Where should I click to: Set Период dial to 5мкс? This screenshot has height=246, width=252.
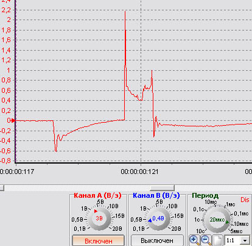(236, 231)
